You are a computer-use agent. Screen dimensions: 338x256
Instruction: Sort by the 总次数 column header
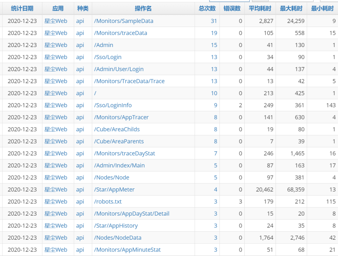click(207, 8)
